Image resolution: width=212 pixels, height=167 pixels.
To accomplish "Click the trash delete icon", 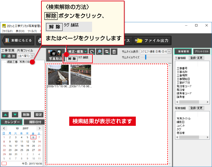I will pyautogui.click(x=114, y=52).
